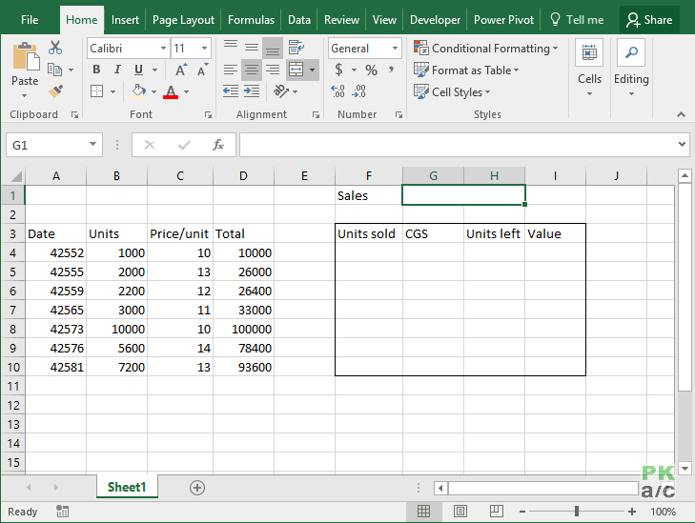Click the Orientation text-angle icon
This screenshot has width=695, height=523.
coord(281,91)
